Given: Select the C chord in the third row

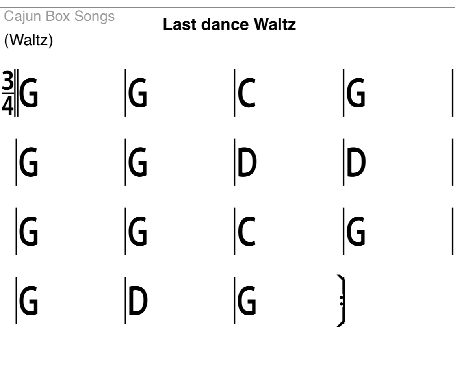Looking at the screenshot, I should tap(247, 231).
